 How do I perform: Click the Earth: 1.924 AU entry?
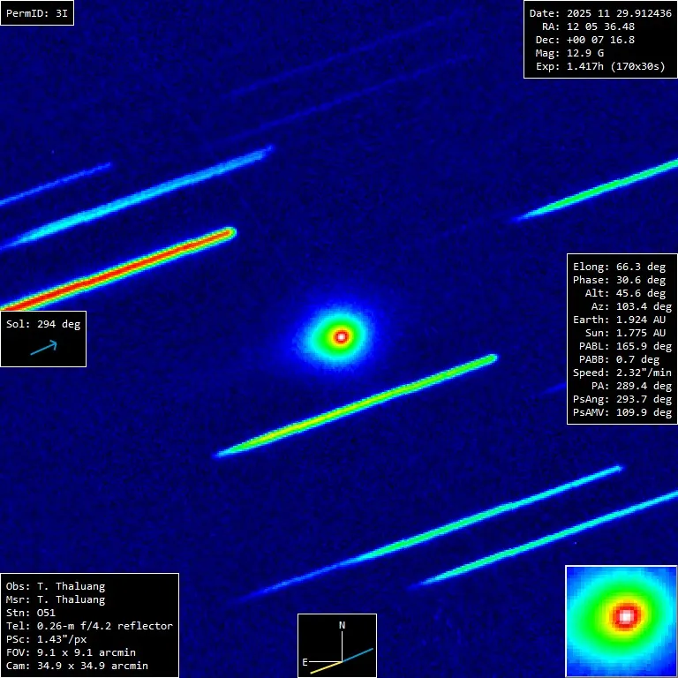(x=619, y=320)
